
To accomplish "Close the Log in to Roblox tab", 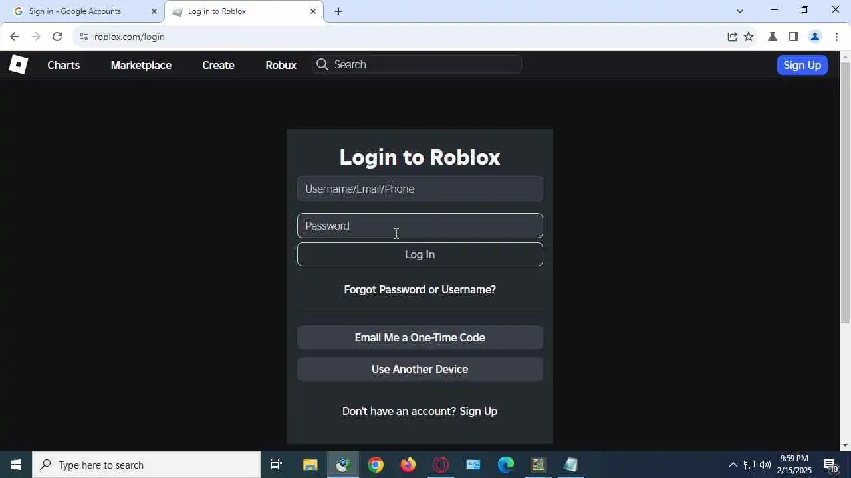I will coord(313,11).
